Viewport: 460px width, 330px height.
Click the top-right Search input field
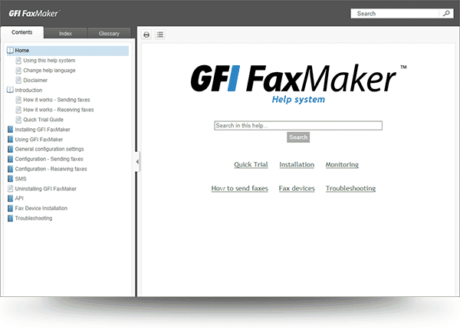click(x=395, y=14)
